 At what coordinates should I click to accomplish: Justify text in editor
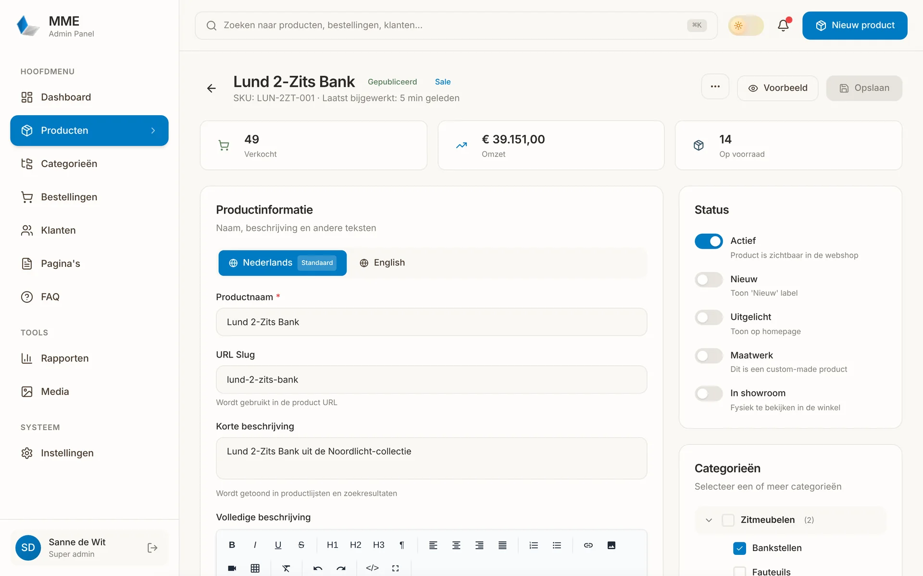coord(502,545)
